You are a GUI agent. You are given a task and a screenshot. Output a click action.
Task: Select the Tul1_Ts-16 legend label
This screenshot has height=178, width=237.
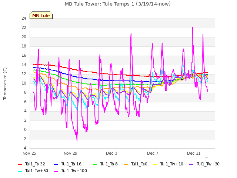tap(71, 164)
